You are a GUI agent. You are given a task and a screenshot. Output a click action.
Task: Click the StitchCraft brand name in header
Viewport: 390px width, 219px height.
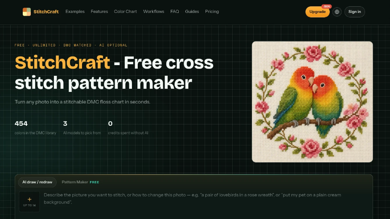coord(46,12)
